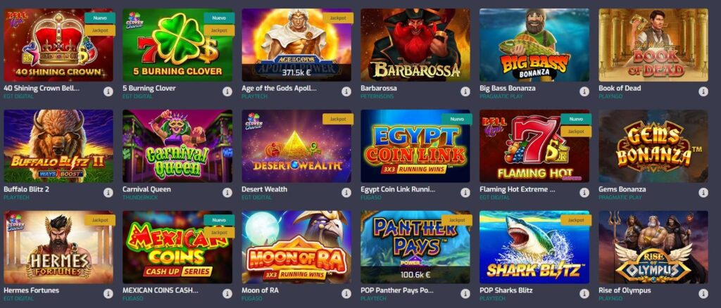Click info icon next to Gems Bonanza

pos(703,193)
